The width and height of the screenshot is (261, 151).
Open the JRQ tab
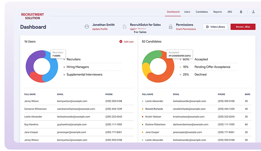pos(229,12)
